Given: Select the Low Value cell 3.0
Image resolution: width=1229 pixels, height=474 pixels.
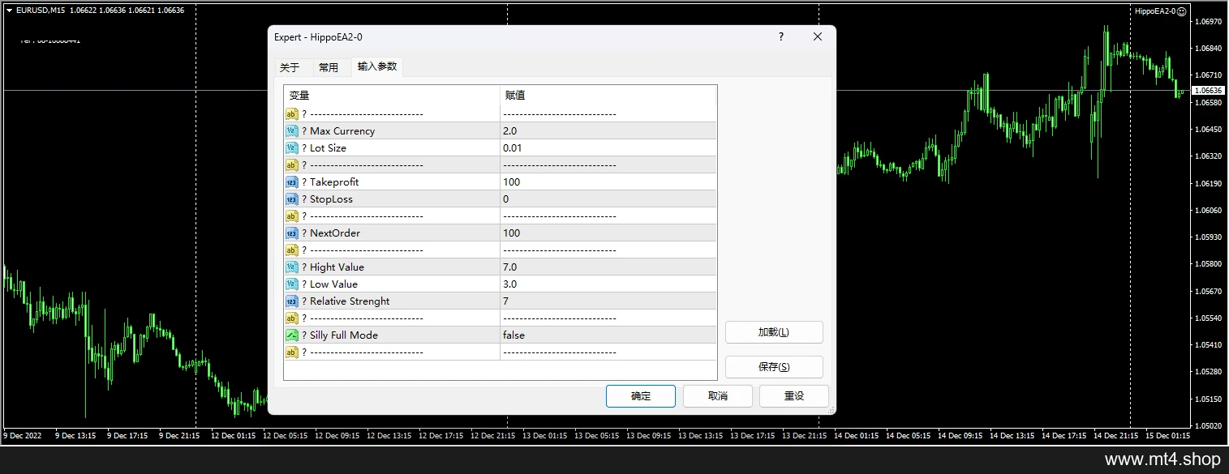Looking at the screenshot, I should pyautogui.click(x=608, y=284).
